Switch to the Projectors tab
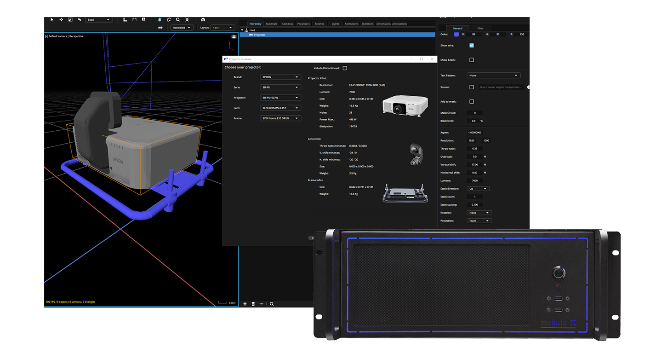 pyautogui.click(x=303, y=23)
